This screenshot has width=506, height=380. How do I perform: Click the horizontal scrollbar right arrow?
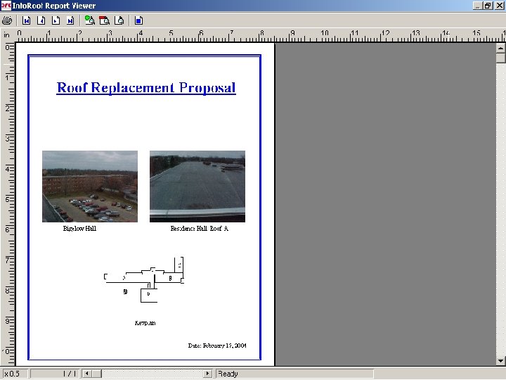tap(208, 374)
